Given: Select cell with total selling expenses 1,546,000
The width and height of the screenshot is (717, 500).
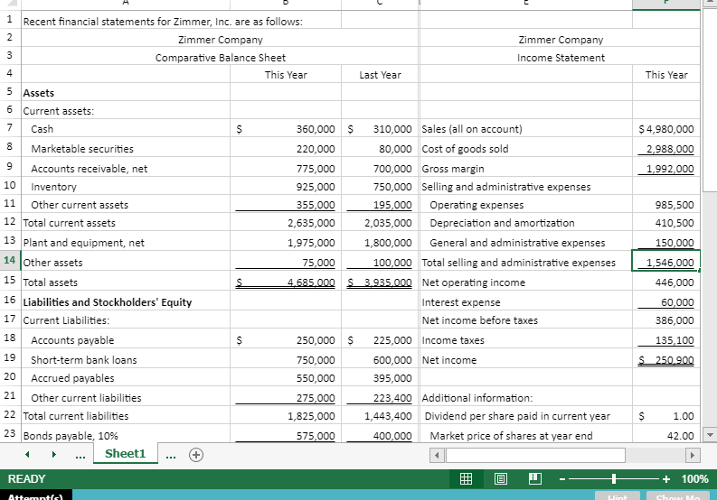Looking at the screenshot, I should click(x=665, y=261).
